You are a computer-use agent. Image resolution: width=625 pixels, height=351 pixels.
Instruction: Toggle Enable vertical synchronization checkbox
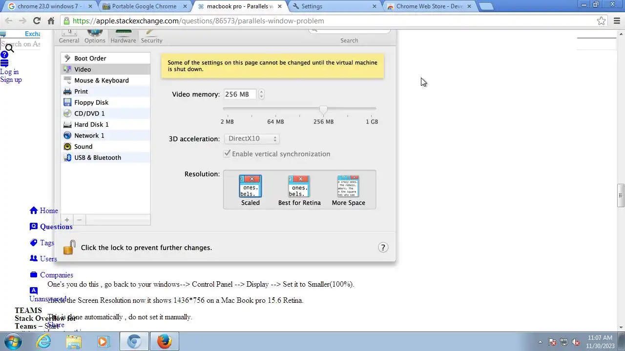coord(227,154)
